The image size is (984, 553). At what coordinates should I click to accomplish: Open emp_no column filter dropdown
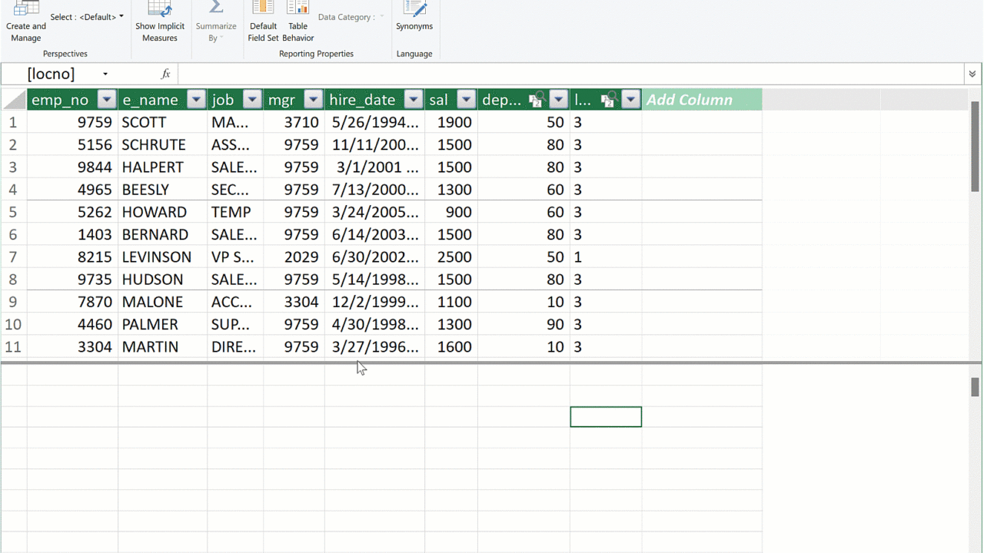point(107,100)
